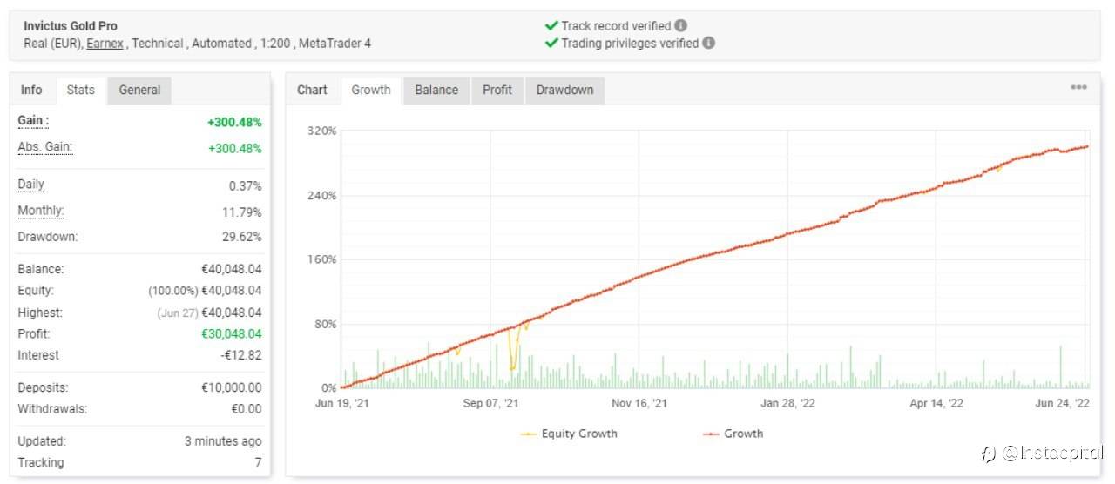Click the +300.48% Gain value
The width and height of the screenshot is (1115, 484).
(234, 122)
